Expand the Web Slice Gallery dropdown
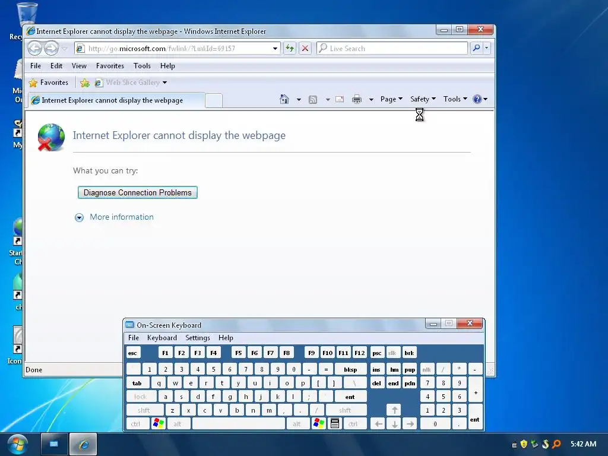The height and width of the screenshot is (456, 608). click(x=165, y=83)
